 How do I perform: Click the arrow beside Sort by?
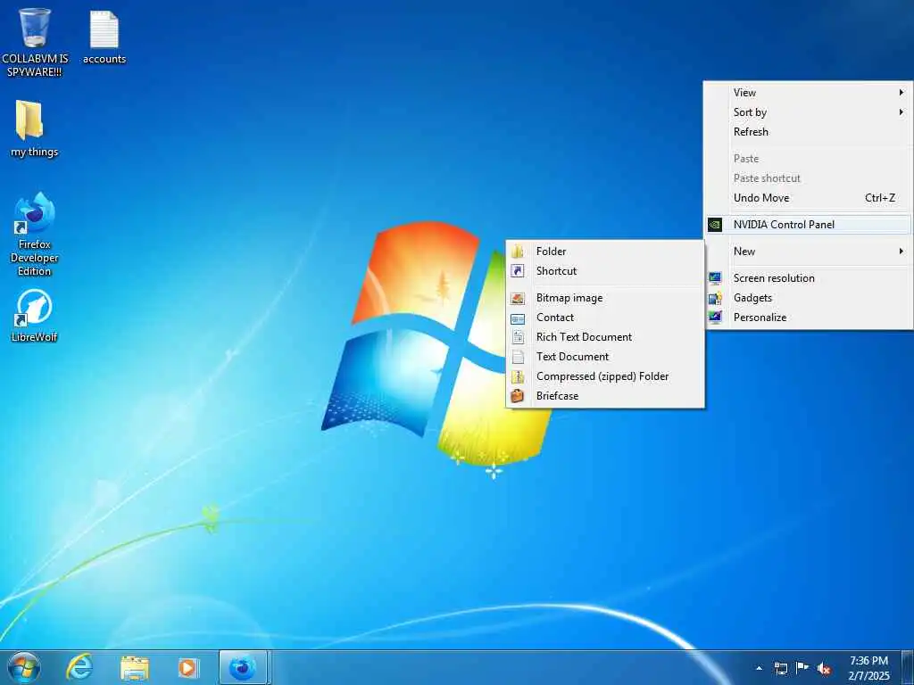click(902, 112)
